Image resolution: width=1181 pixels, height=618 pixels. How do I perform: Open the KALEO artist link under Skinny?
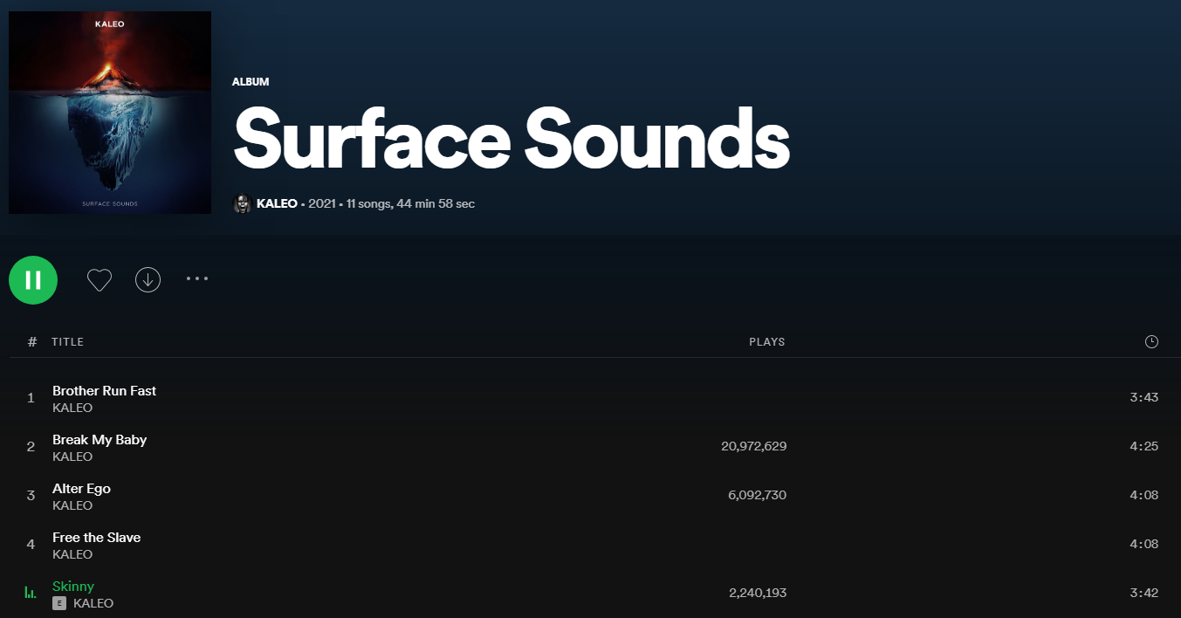(x=93, y=603)
